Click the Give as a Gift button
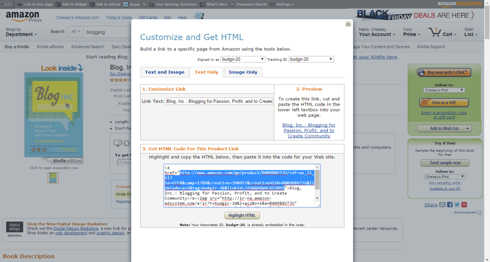 point(444,102)
